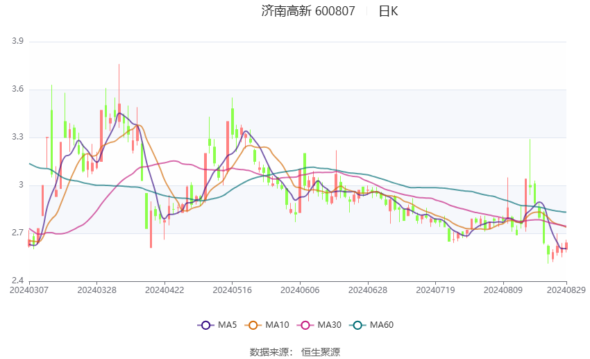590x359 pixels.
Task: Click the data source text 恒生聚源
Action: [x=321, y=352]
